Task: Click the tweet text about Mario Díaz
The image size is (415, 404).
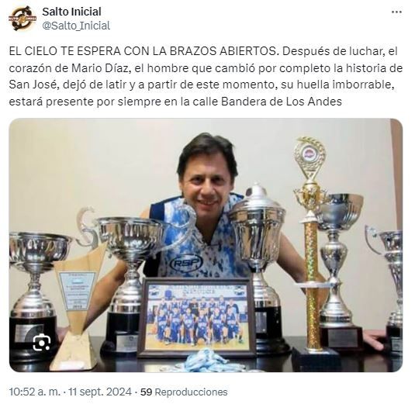Action: (x=206, y=76)
